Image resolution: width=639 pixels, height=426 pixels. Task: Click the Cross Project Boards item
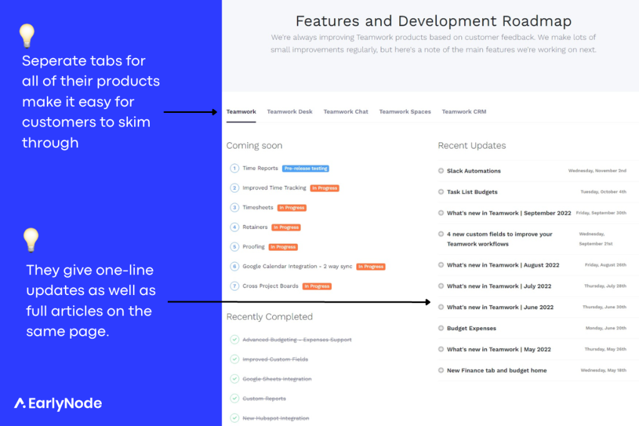[270, 286]
